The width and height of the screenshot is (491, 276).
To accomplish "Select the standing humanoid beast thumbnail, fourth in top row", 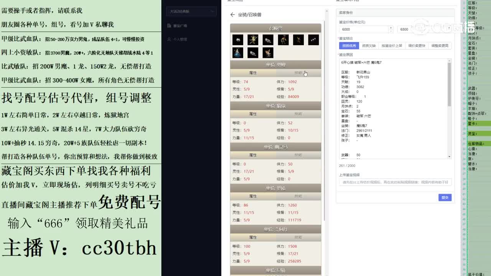I will tap(283, 40).
